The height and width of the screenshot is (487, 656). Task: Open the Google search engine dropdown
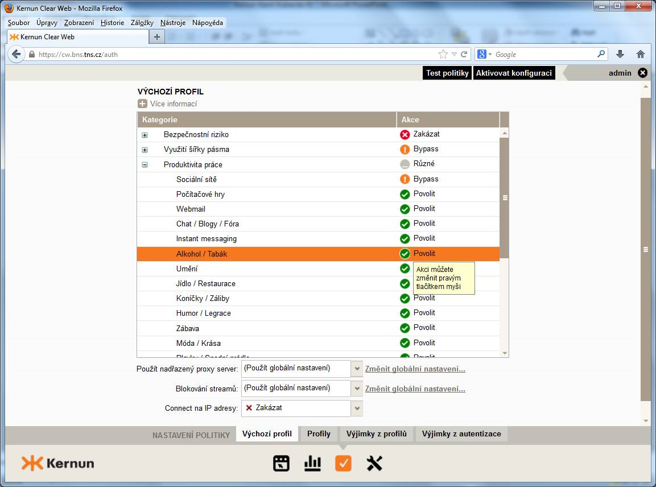[x=490, y=54]
